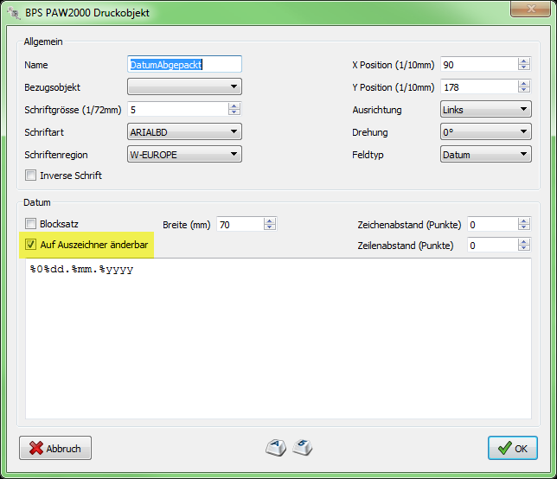Expand the Drehung 0° dropdown
The height and width of the screenshot is (479, 557).
(485, 132)
